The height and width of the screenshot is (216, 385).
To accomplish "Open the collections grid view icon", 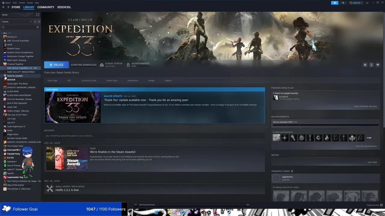I will [x=38, y=14].
